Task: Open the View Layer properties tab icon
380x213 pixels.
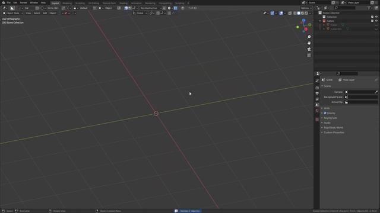Action: [x=317, y=99]
